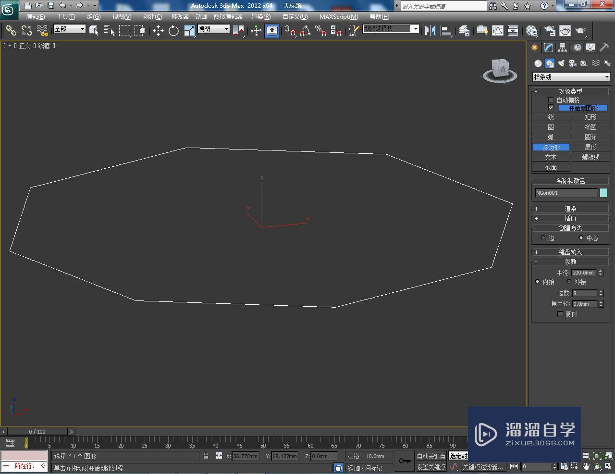615x474 pixels.
Task: Enable 圆形 checkbox
Action: (560, 314)
